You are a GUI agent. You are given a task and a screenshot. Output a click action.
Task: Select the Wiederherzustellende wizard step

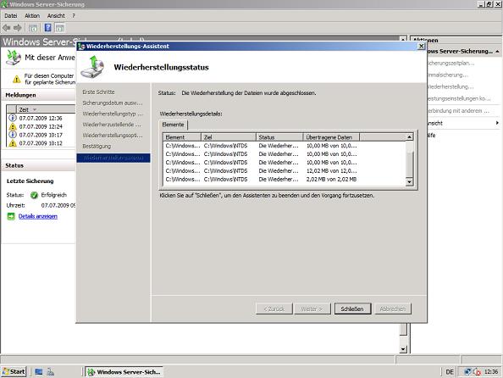pos(112,125)
